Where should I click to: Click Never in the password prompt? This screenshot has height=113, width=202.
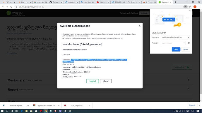pos(186,49)
